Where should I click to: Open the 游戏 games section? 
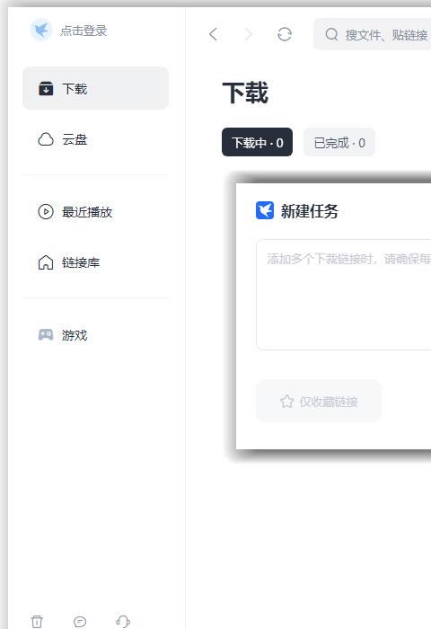(x=95, y=335)
